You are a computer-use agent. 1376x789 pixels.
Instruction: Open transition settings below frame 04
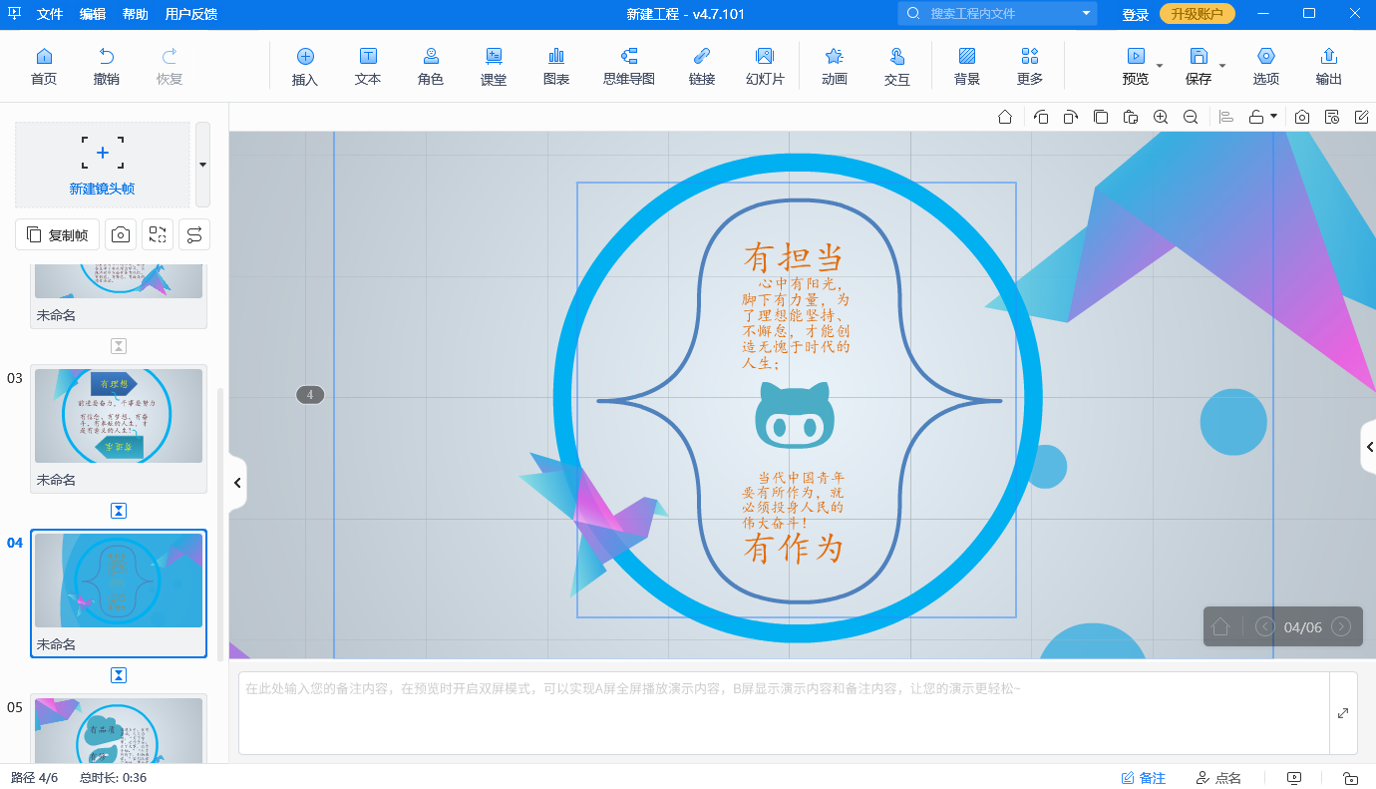coord(119,675)
